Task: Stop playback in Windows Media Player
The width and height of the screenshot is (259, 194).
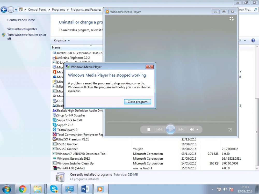Action: click(149, 130)
